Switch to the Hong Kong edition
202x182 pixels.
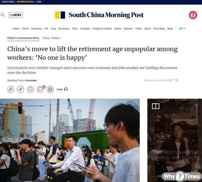pos(8,2)
